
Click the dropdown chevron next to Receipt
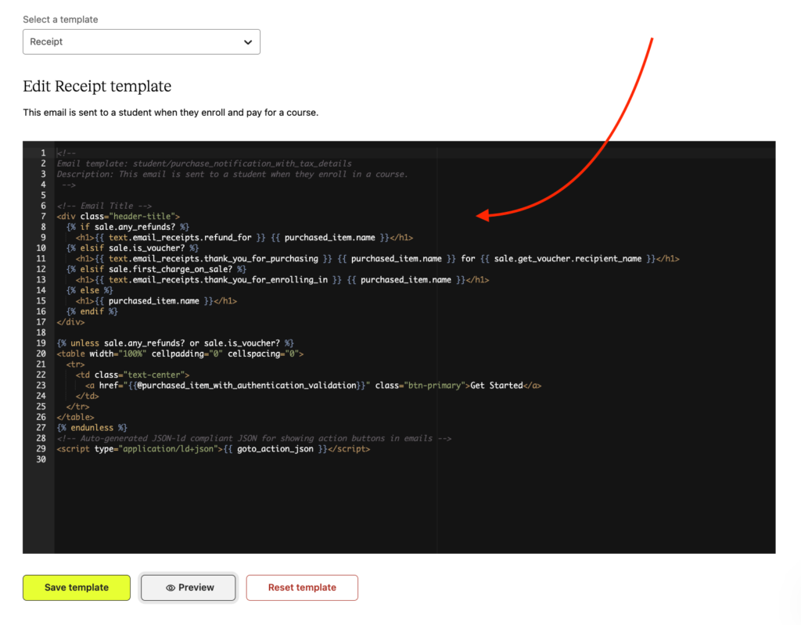click(x=248, y=41)
